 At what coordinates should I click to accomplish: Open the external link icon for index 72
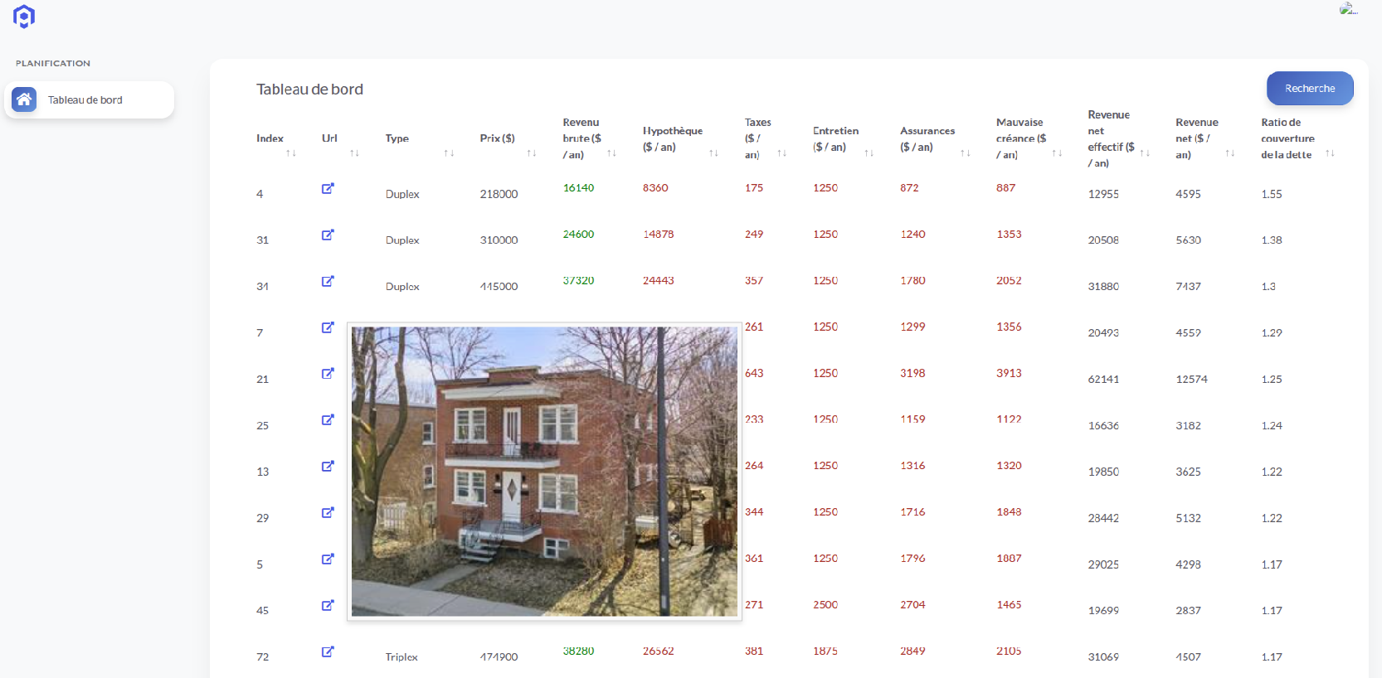328,651
